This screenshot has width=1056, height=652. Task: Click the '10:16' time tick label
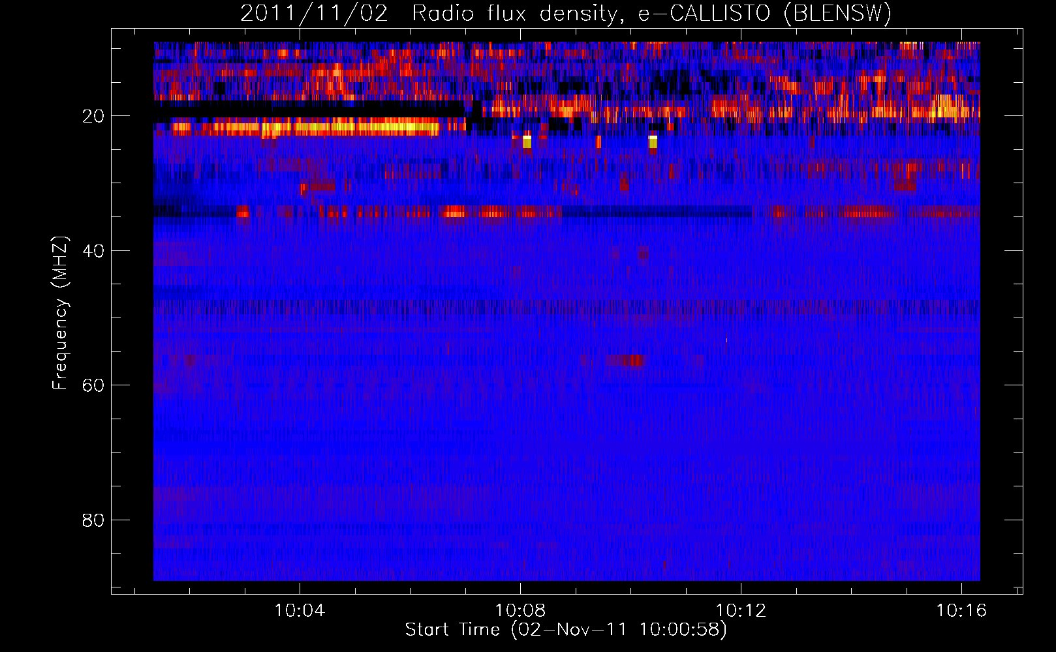click(961, 611)
